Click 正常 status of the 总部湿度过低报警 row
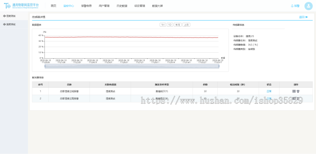 point(269,91)
